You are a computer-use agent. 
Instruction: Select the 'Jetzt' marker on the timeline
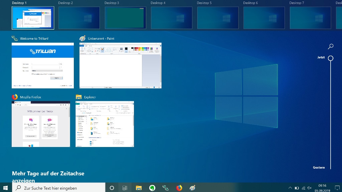330,58
